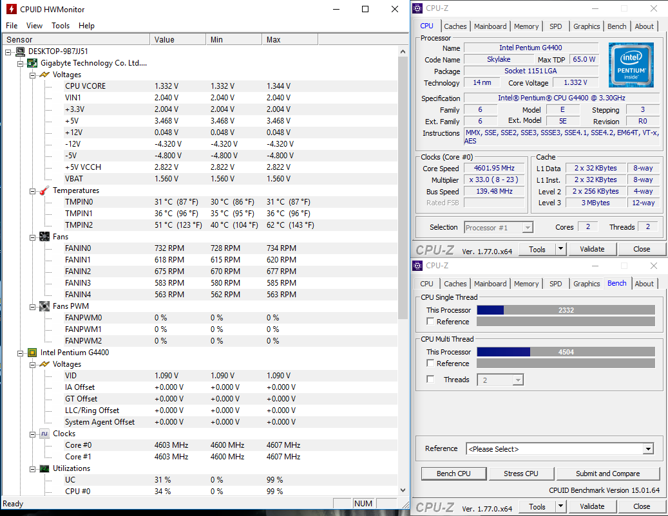The image size is (668, 516).
Task: Open About tab in upper CPU-Z window
Action: point(644,26)
